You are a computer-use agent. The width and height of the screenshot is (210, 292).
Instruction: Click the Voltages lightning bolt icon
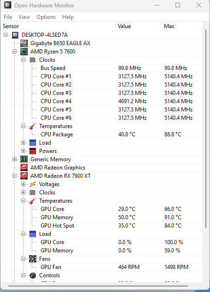click(33, 184)
